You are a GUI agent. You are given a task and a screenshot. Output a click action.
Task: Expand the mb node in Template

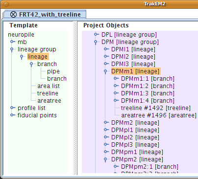tap(12, 42)
